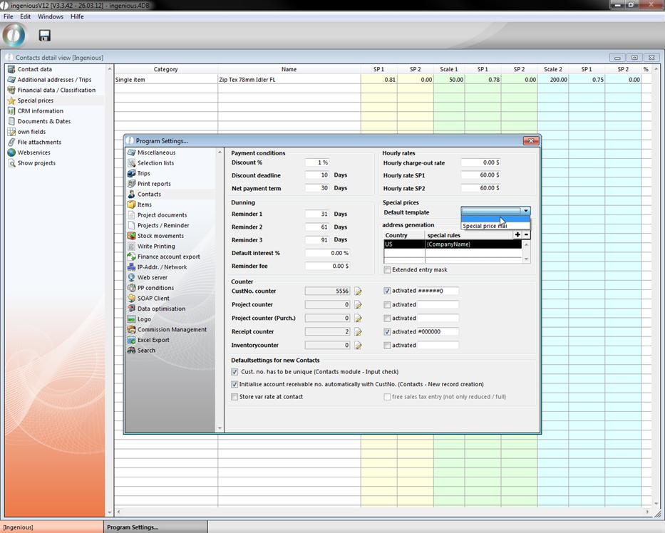
Task: Open the Windows menu
Action: point(50,16)
